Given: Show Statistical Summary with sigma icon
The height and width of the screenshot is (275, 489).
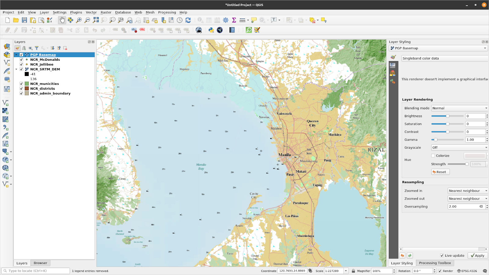Looking at the screenshot, I should coord(234,20).
